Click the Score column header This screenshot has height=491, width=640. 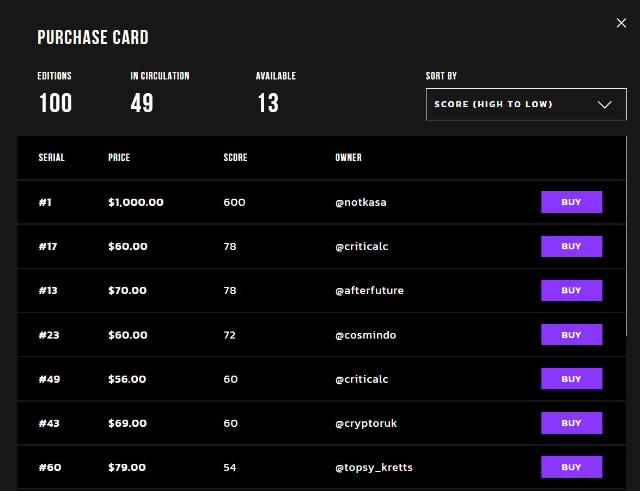point(235,158)
